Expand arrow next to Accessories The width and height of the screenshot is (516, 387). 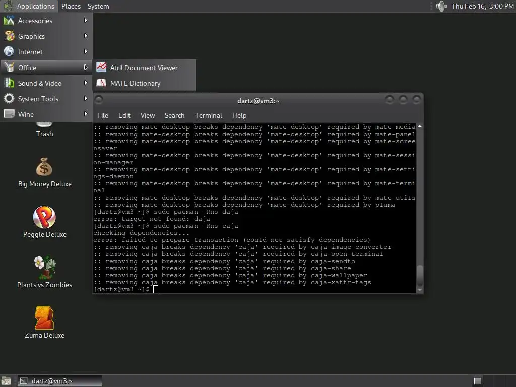click(x=86, y=20)
